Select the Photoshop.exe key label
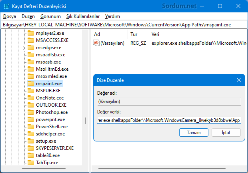 point(52,112)
